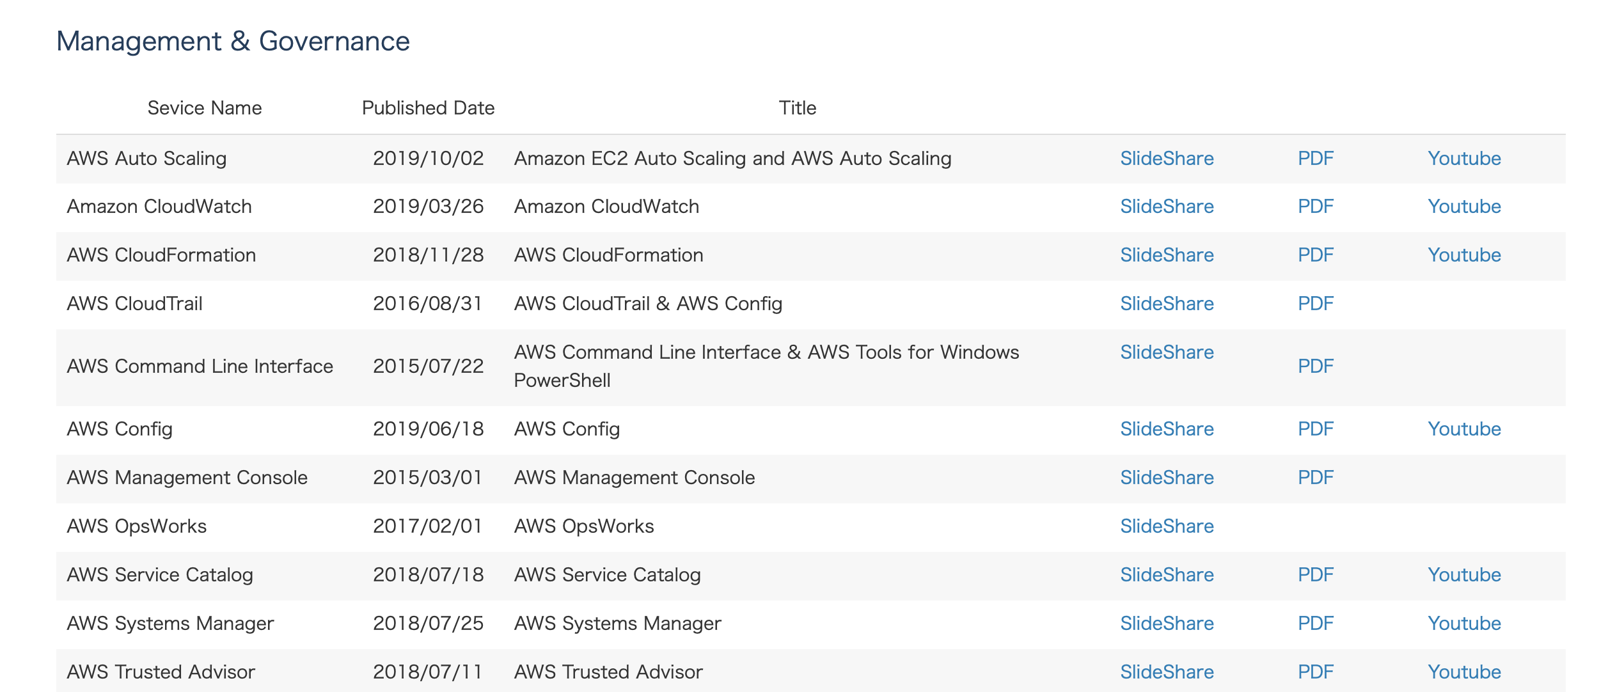Image resolution: width=1608 pixels, height=692 pixels.
Task: Open AWS CloudTrail SlideShare link
Action: [x=1166, y=304]
